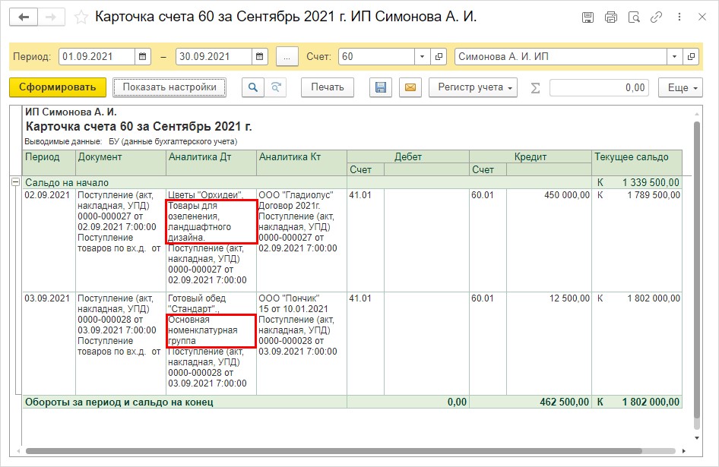Click credit amount 450 000,00
Viewport: 719px width, 467px height.
tap(567, 195)
